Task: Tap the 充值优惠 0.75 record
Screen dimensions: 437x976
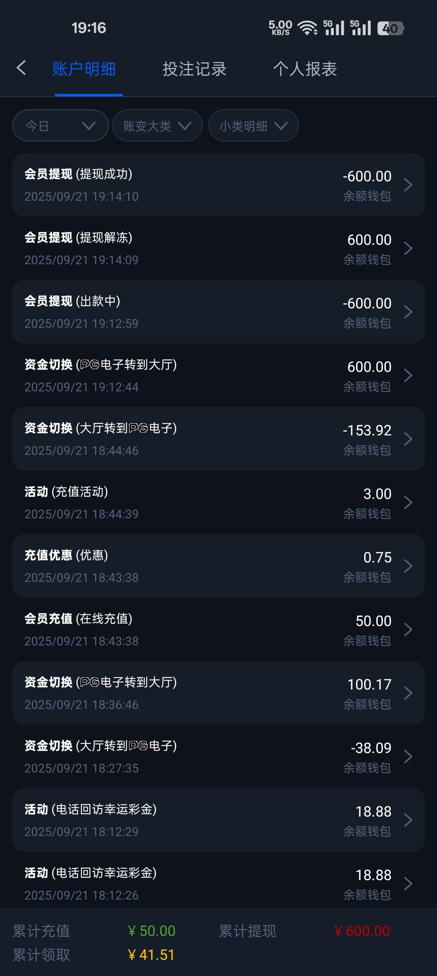Action: [x=218, y=566]
